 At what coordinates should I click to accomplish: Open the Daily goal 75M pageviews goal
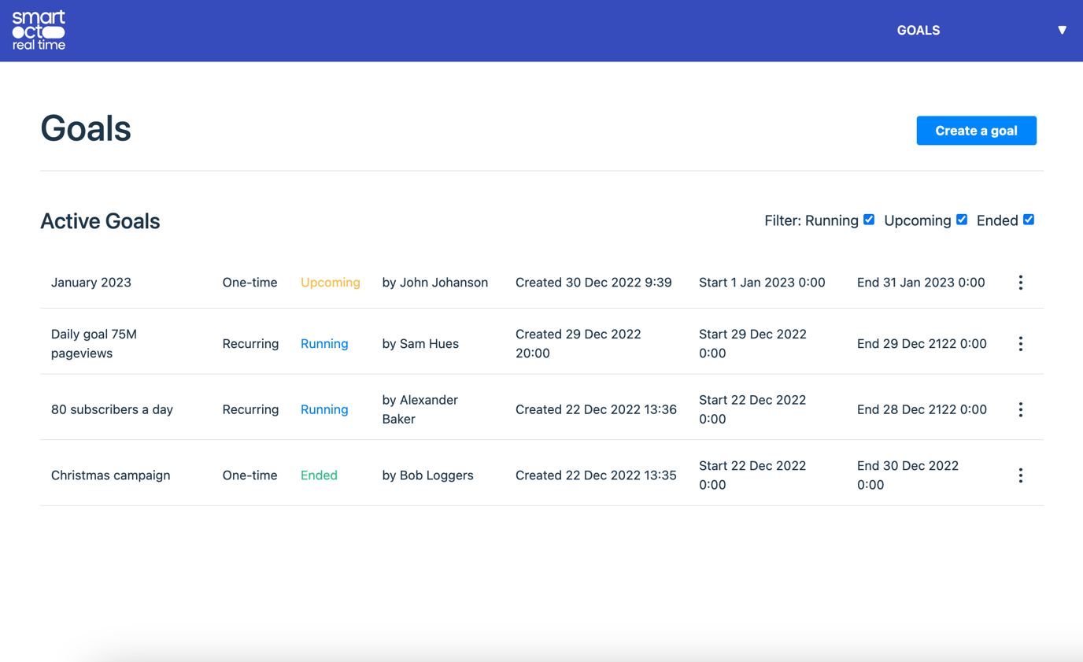click(94, 343)
